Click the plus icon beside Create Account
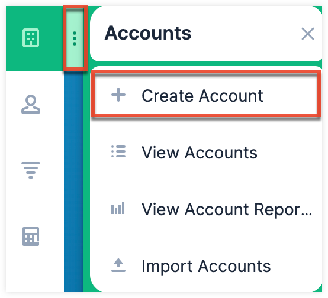Image resolution: width=328 pixels, height=298 pixels. [x=118, y=95]
